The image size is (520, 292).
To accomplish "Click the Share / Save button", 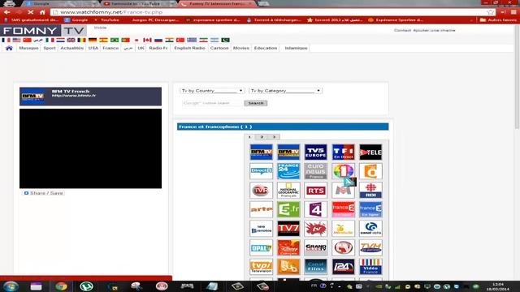I will (44, 193).
